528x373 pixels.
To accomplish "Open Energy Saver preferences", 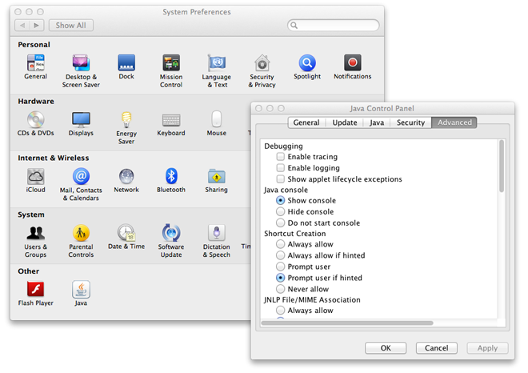I will coord(126,127).
